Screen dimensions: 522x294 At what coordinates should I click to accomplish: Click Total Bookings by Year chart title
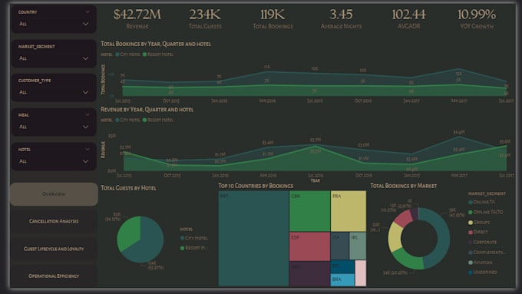(x=156, y=44)
